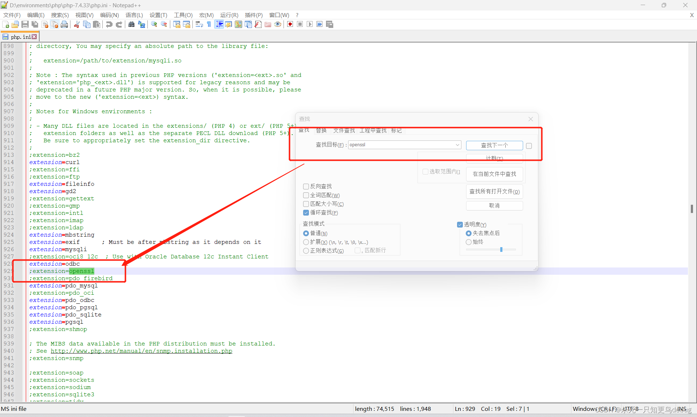Click the Print icon in the toolbar

click(65, 24)
